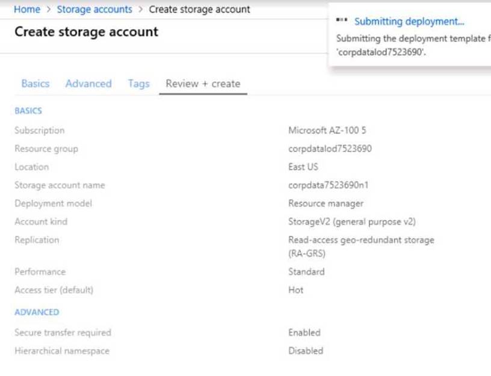Viewport: 491px width, 376px height.
Task: Open the Storage accounts breadcrumb link
Action: (94, 10)
